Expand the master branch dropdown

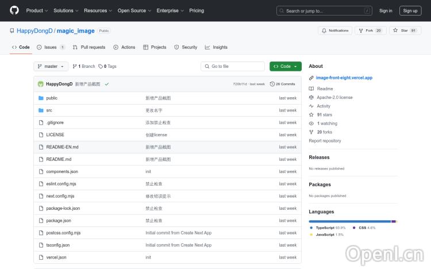(51, 66)
